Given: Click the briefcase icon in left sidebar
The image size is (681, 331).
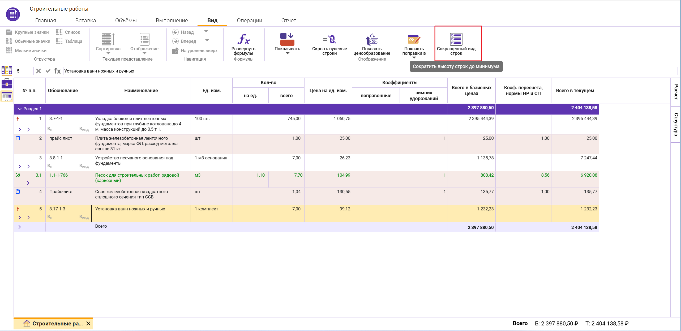Looking at the screenshot, I should pos(7,84).
